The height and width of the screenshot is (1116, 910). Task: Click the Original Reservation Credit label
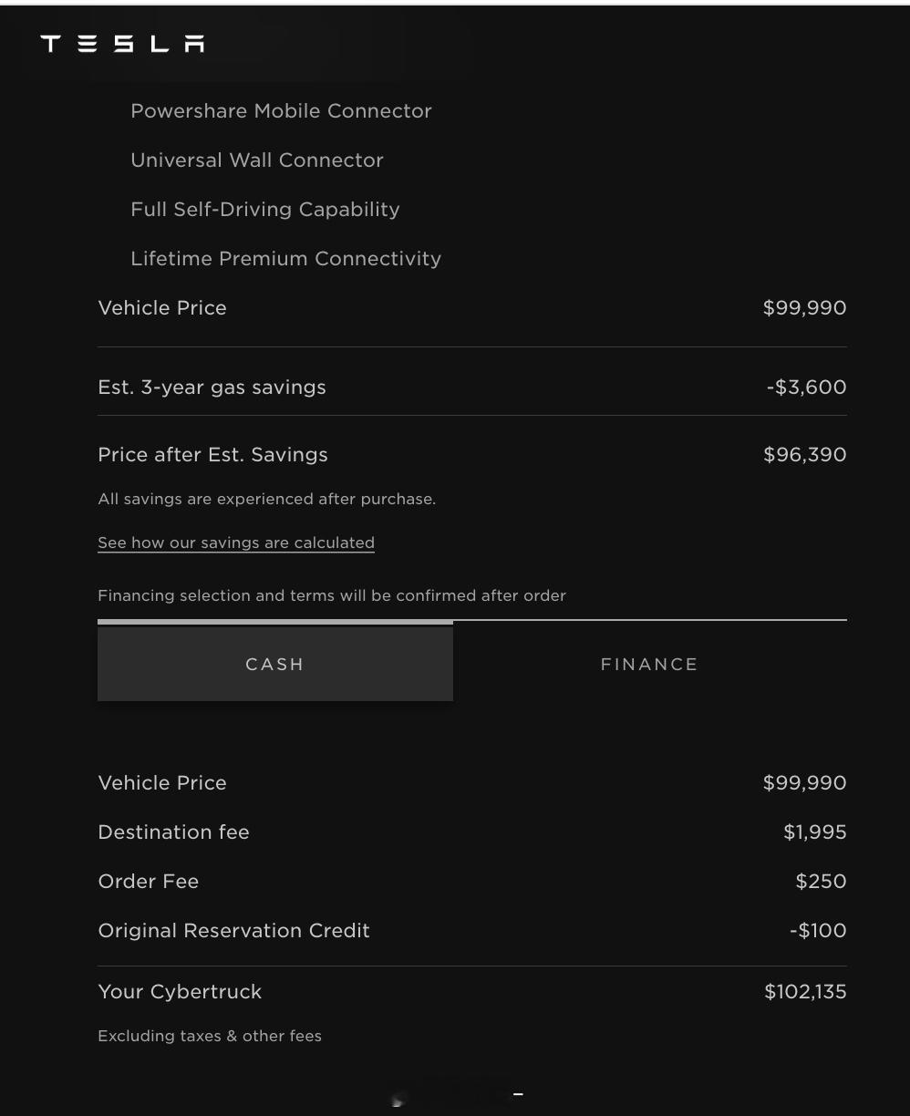point(233,931)
